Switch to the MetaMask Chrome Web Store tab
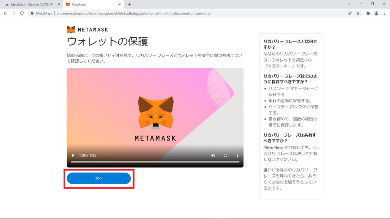 point(32,4)
